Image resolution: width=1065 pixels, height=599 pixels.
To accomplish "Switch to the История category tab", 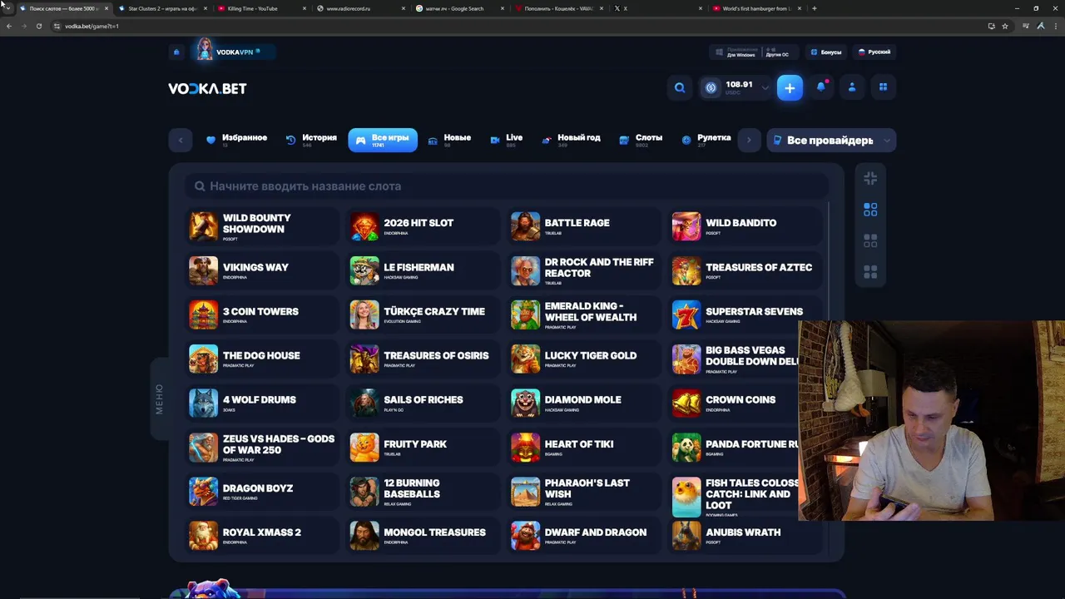I will point(311,140).
